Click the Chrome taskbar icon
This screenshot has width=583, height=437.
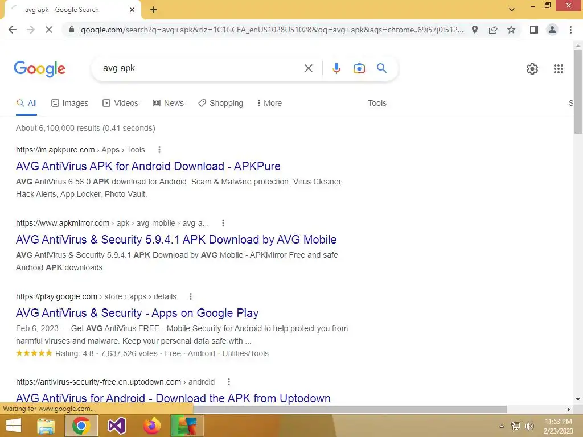(81, 426)
